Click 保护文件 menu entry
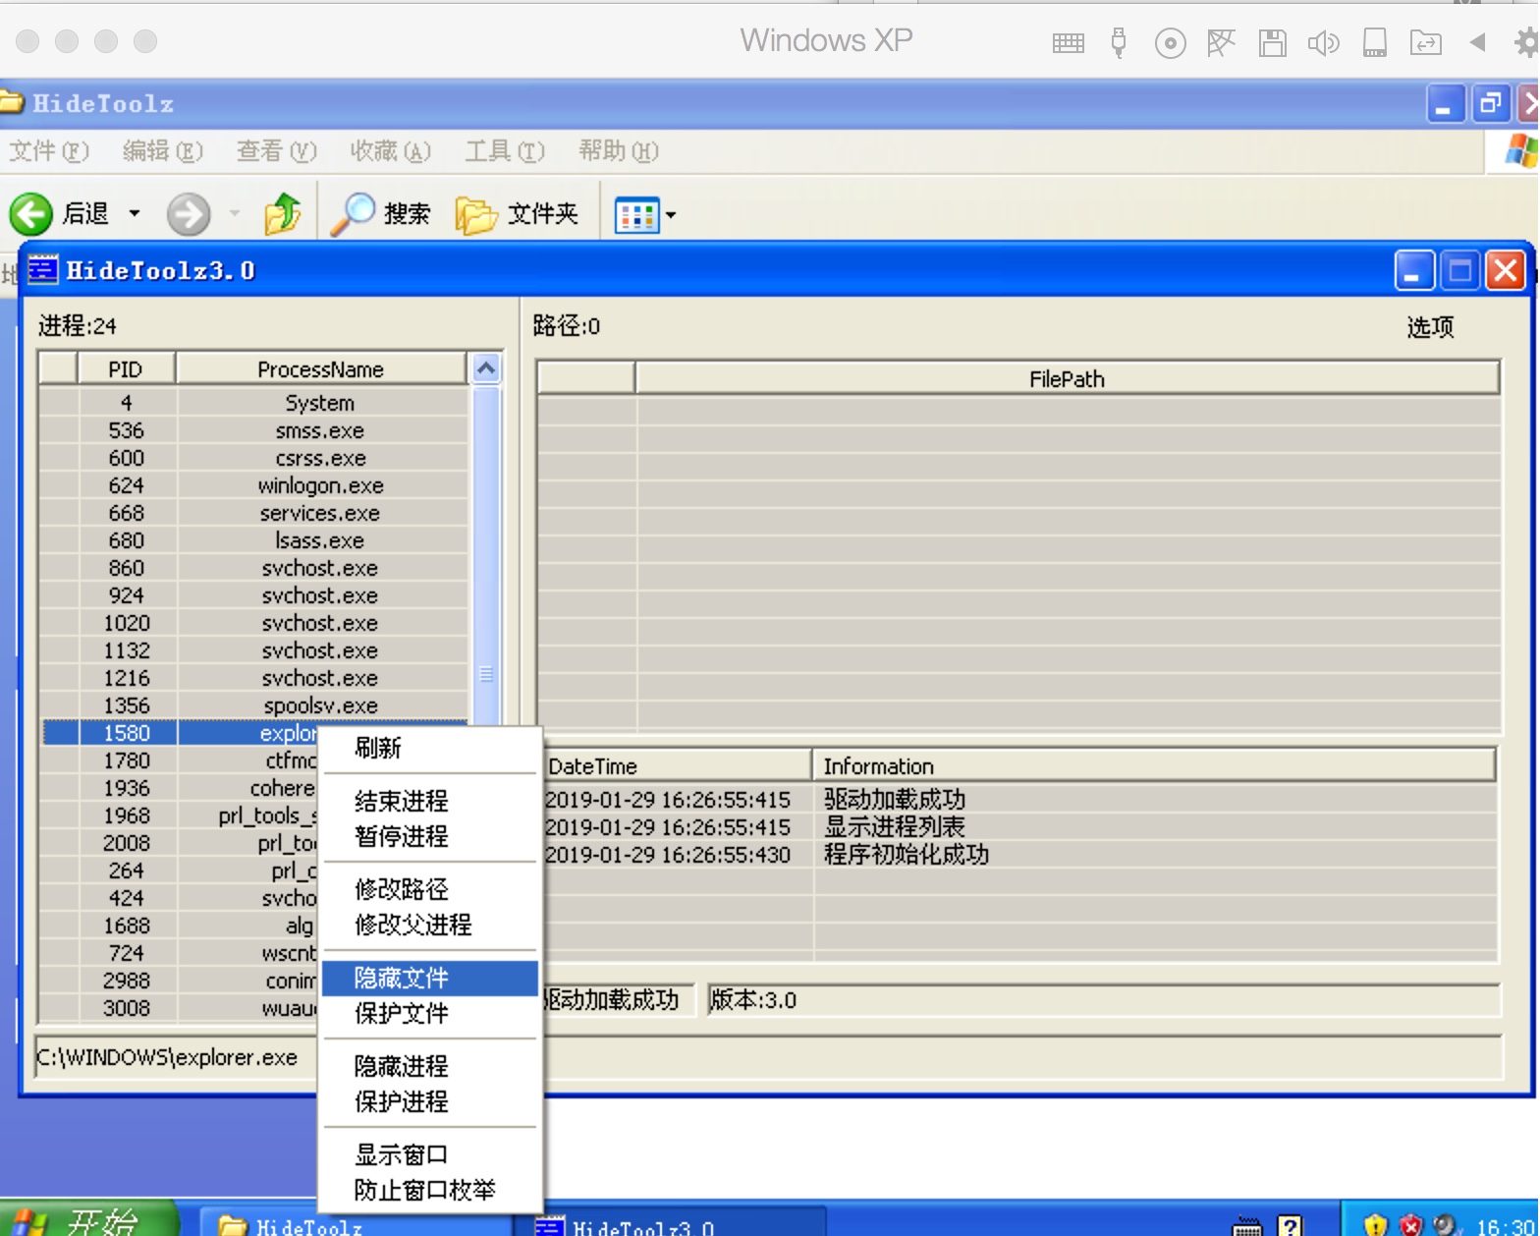 click(430, 1013)
